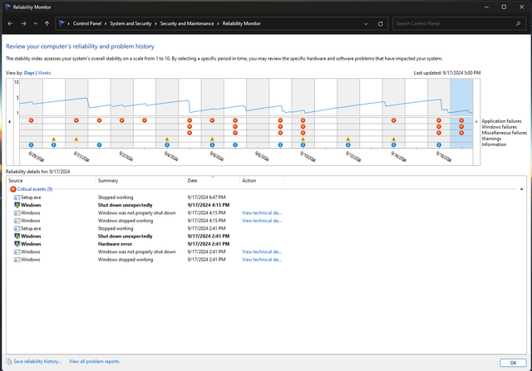Sort by the Source column header

tap(51, 181)
